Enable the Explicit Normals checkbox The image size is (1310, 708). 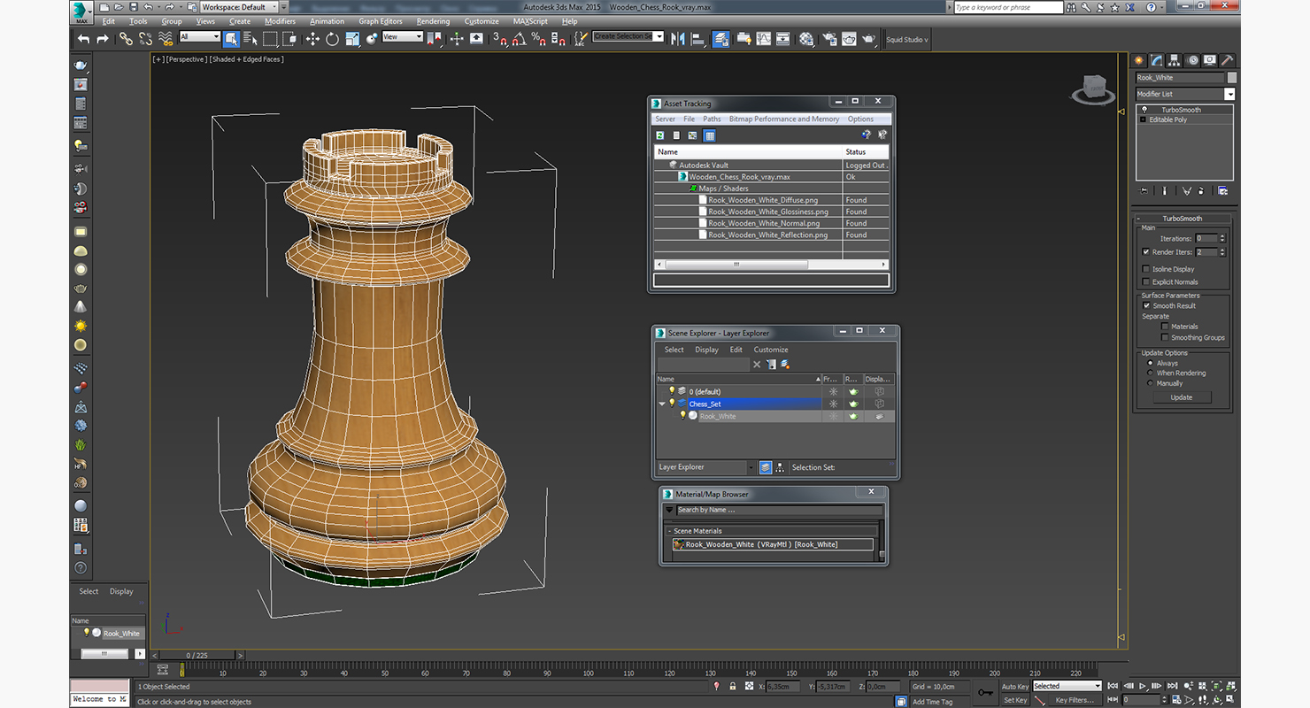tap(1146, 282)
